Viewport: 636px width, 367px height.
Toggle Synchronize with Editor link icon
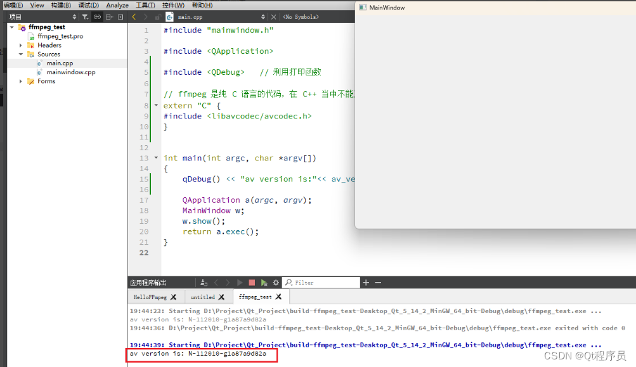coord(98,16)
